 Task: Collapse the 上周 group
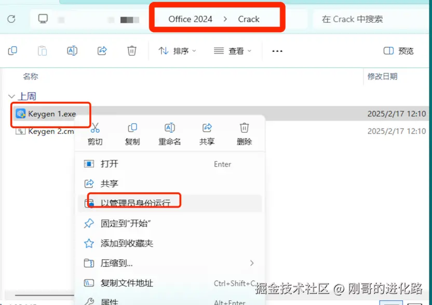point(11,96)
